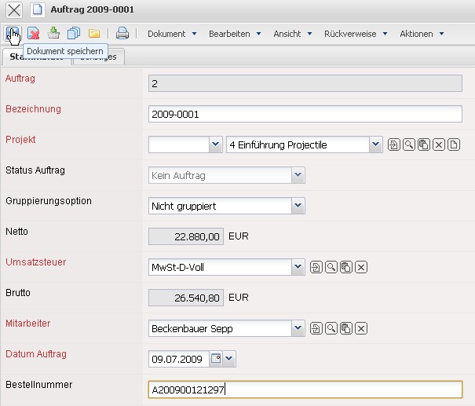Click the save document toolbar icon
This screenshot has height=406, width=475.
(x=13, y=34)
